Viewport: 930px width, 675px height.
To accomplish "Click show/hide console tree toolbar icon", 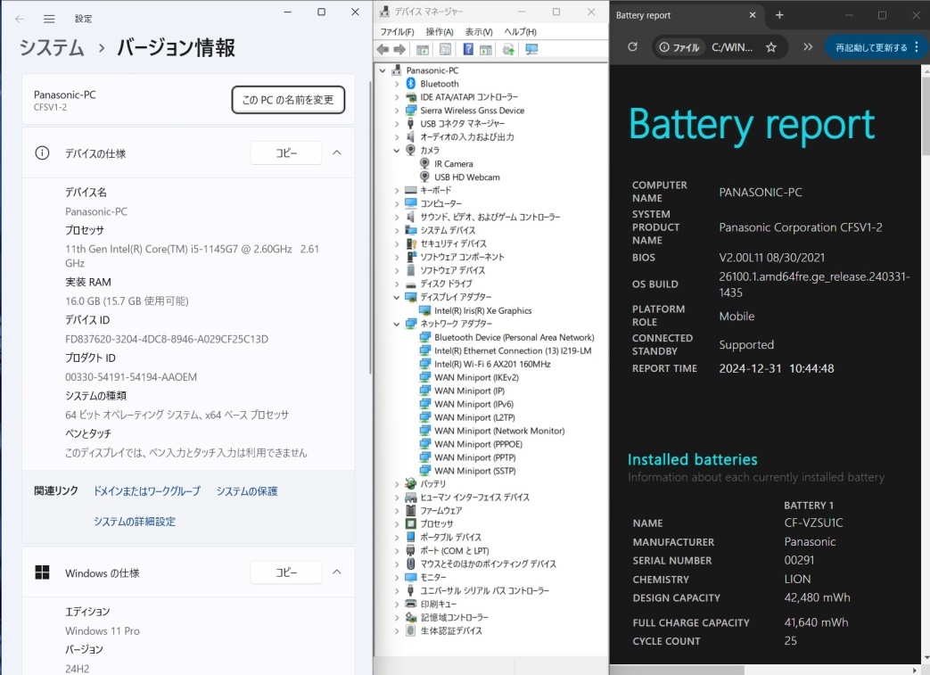I will [423, 50].
